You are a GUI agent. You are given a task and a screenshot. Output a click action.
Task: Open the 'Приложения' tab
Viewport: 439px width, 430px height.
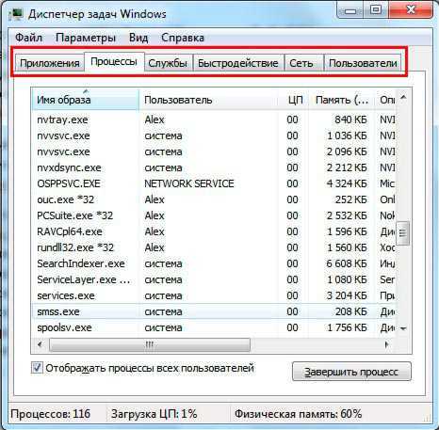[x=49, y=63]
